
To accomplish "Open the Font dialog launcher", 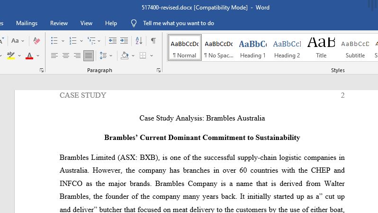I will pyautogui.click(x=42, y=70).
